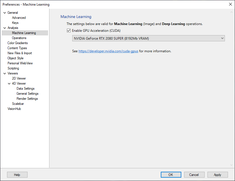Disable GPU Acceleration (CUDA)
Screen dimensions: 235x181
(69, 30)
